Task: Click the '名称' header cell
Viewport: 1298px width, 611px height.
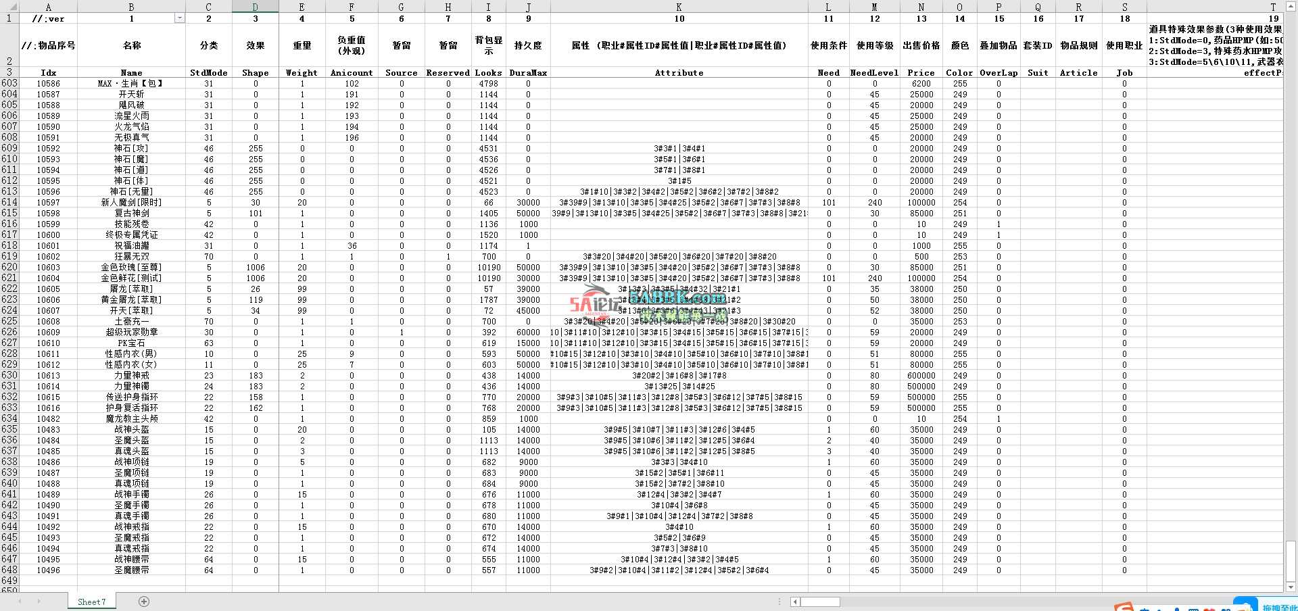Action: (131, 45)
